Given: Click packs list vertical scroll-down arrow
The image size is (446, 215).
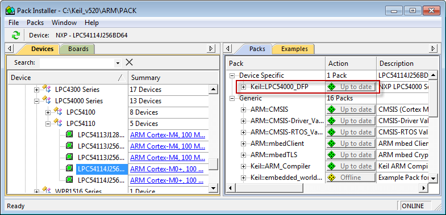Looking at the screenshot, I should pos(433,178).
